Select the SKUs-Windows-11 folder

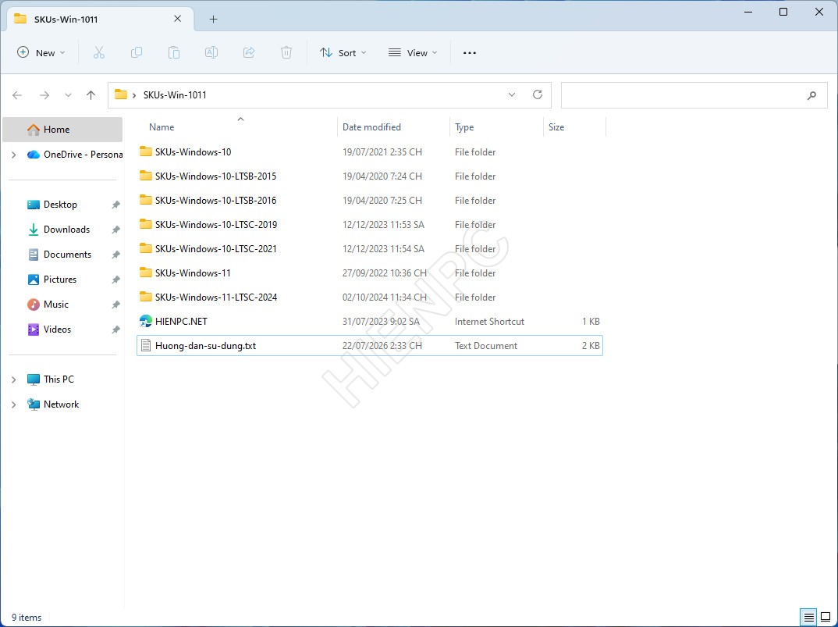pyautogui.click(x=193, y=273)
